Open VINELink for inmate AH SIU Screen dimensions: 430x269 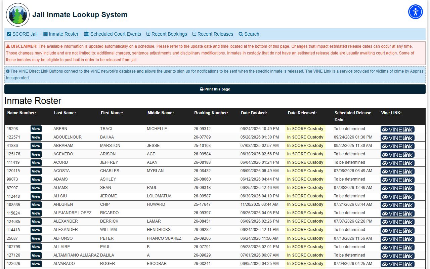click(397, 196)
